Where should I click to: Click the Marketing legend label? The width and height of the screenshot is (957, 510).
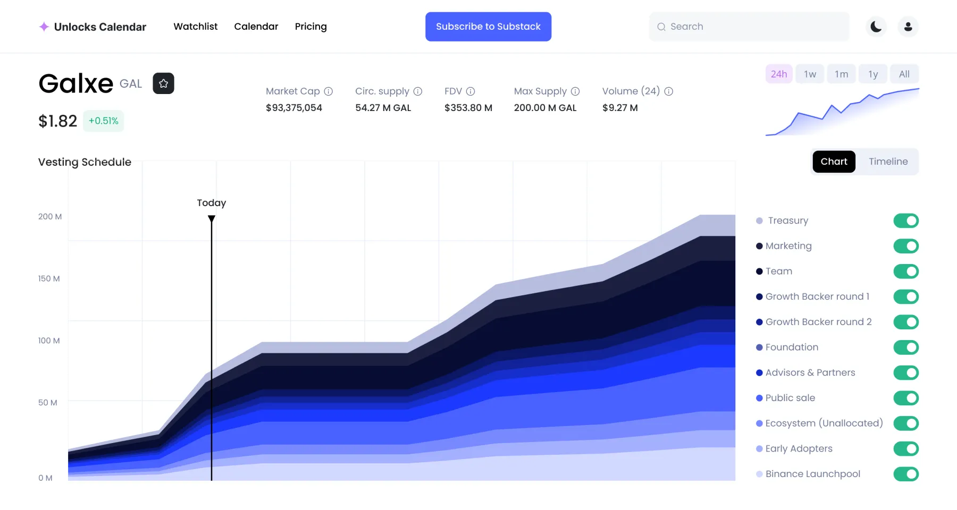(x=788, y=246)
